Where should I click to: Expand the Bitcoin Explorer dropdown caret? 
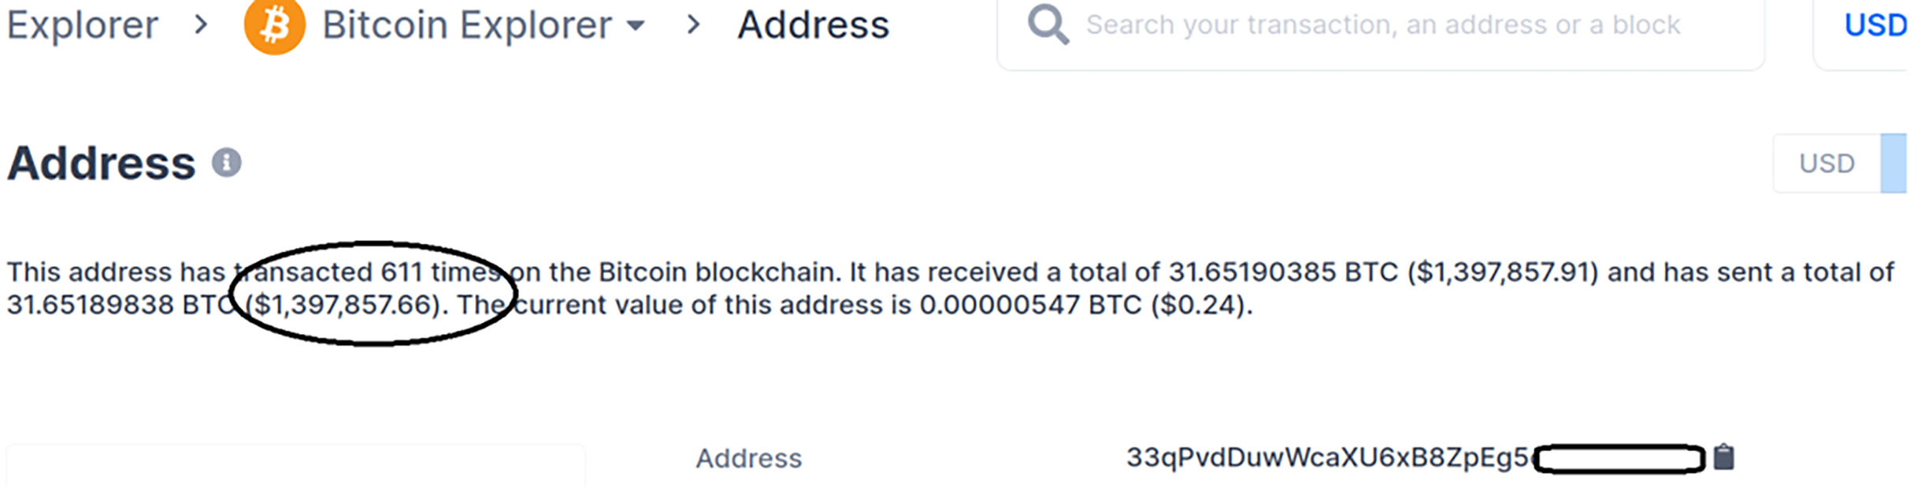point(635,26)
